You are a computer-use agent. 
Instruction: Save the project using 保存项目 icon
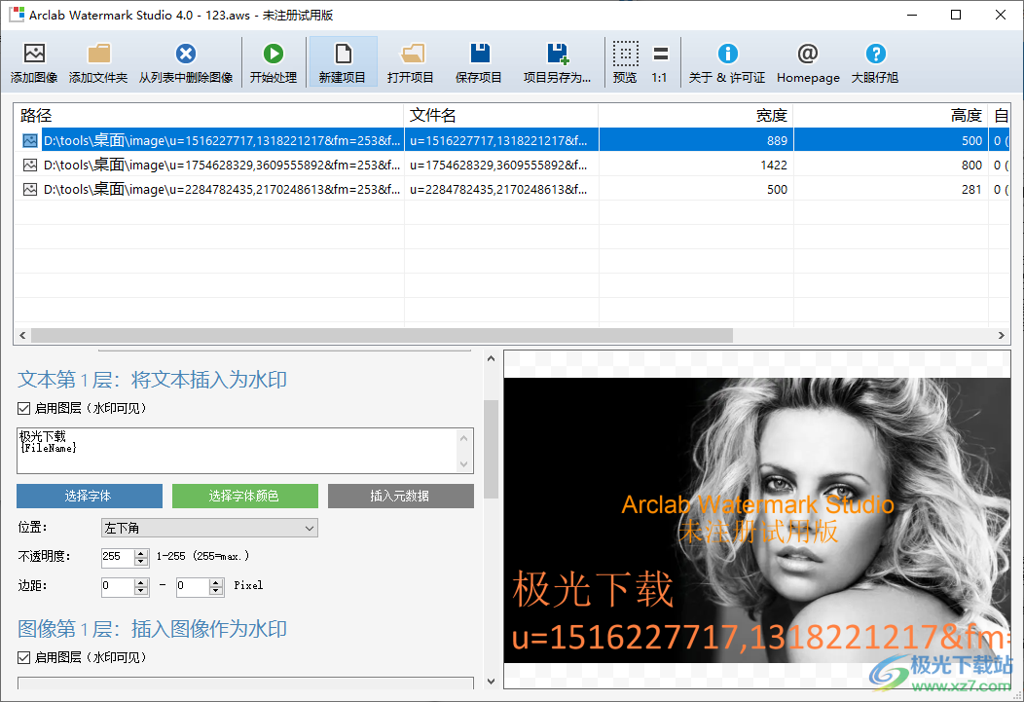pyautogui.click(x=479, y=54)
